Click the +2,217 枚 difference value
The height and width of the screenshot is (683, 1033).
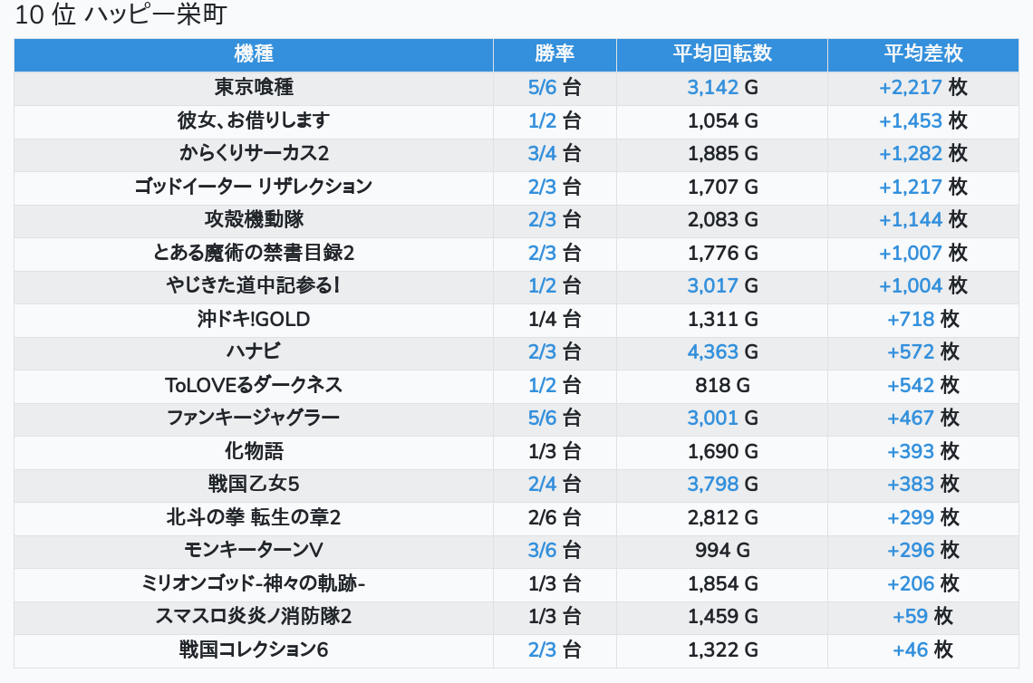click(923, 88)
